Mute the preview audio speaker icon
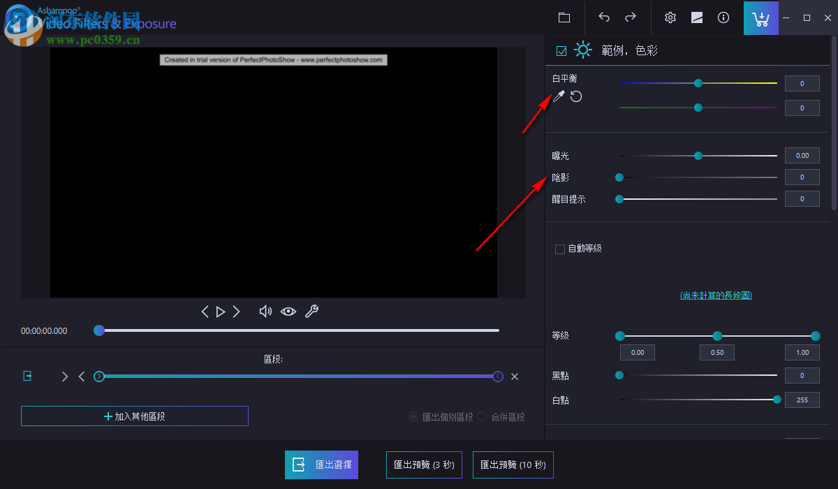The height and width of the screenshot is (489, 838). [265, 312]
